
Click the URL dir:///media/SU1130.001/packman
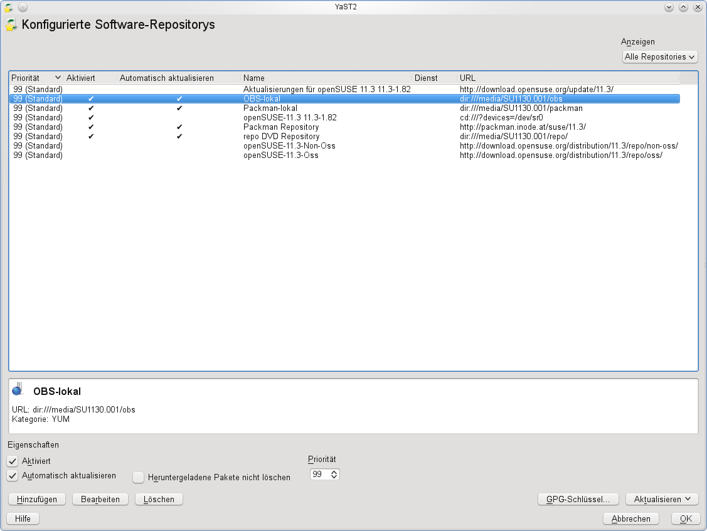click(x=521, y=108)
